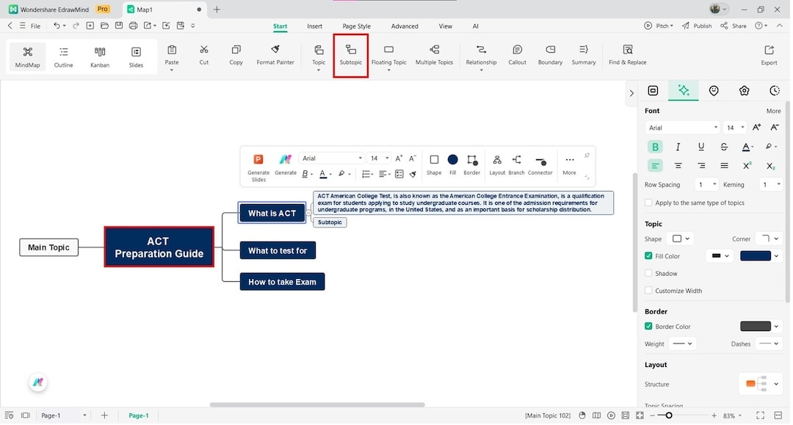Open the Advanced tab

(404, 26)
